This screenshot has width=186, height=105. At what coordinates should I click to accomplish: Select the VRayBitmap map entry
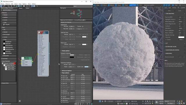click(x=8, y=42)
